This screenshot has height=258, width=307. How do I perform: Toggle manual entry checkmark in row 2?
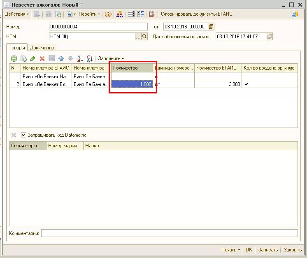tap(247, 84)
